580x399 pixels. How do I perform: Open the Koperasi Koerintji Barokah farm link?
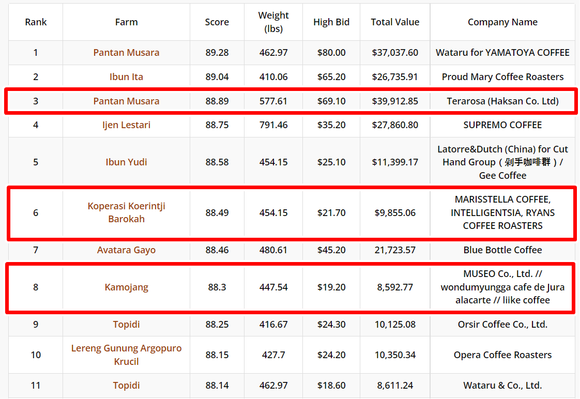[x=126, y=212]
